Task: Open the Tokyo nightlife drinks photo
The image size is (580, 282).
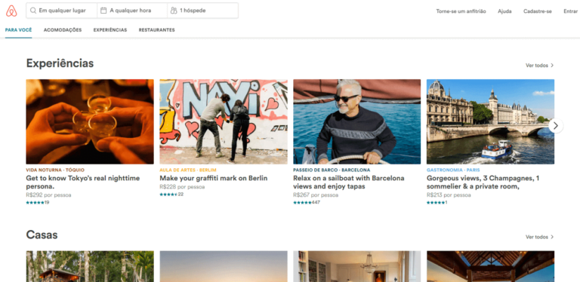Action: (90, 121)
